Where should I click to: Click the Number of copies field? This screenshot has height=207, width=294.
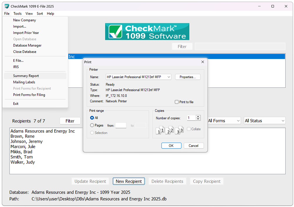pyautogui.click(x=191, y=118)
